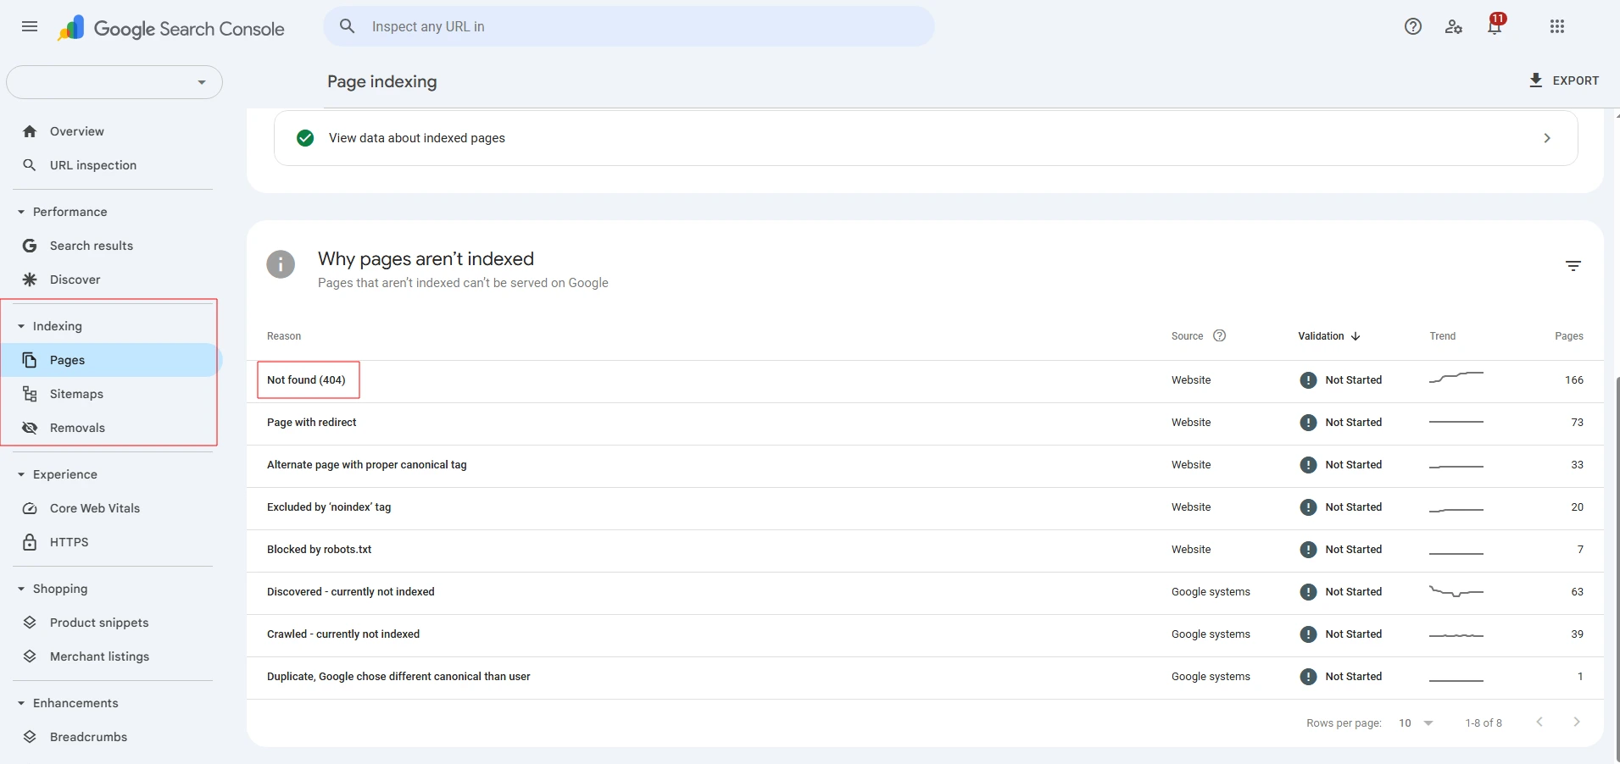1620x764 pixels.
Task: Collapse the Indexing section
Action: [21, 326]
